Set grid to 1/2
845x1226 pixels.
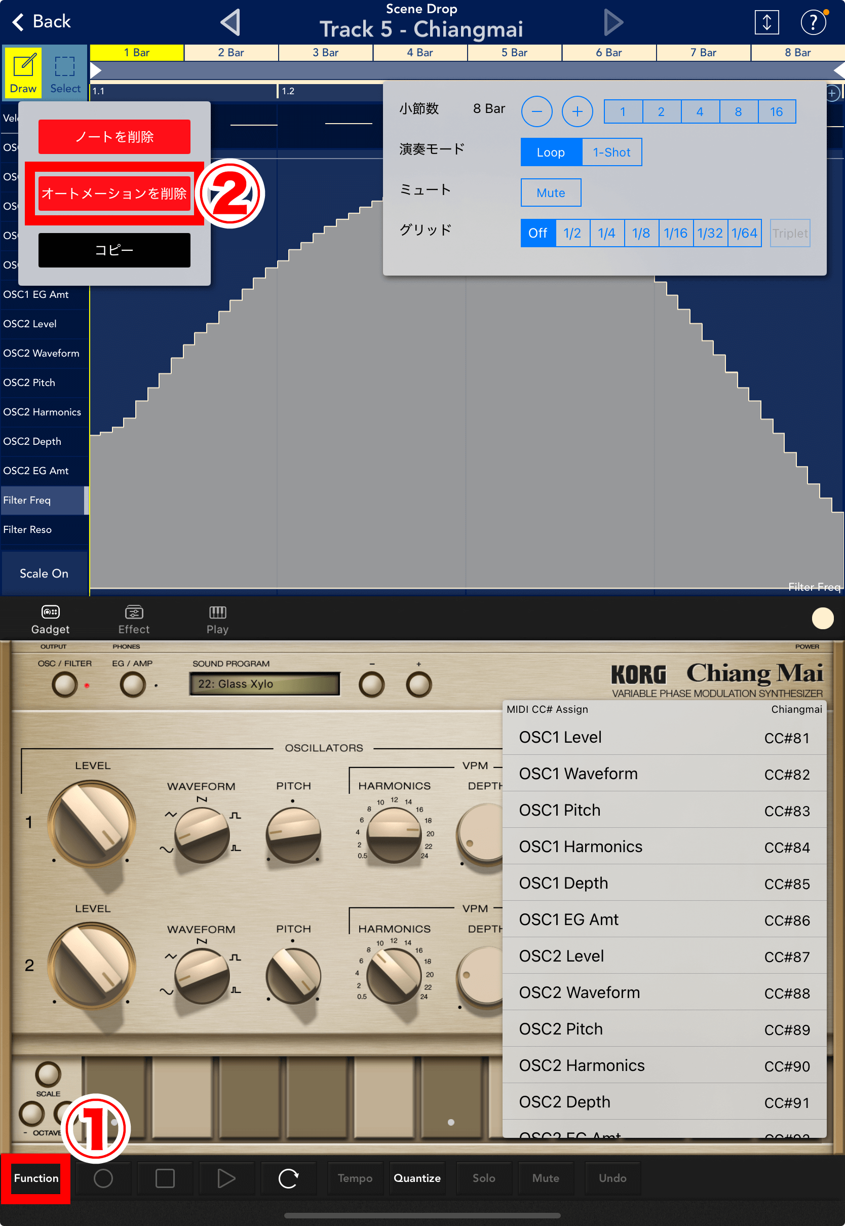tap(572, 233)
